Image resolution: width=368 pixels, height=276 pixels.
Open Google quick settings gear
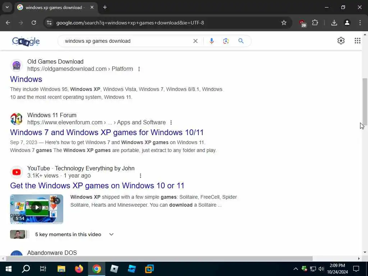pos(341,41)
